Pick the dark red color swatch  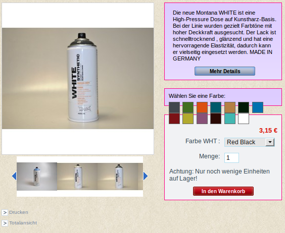pos(174,119)
